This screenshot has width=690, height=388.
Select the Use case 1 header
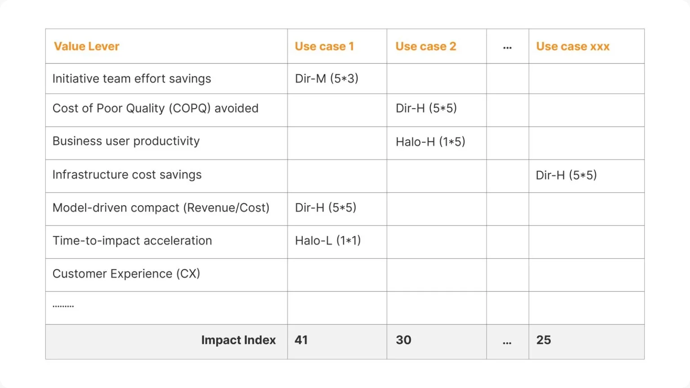324,46
